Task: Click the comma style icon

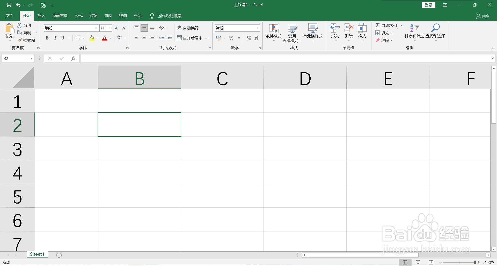Action: 239,38
